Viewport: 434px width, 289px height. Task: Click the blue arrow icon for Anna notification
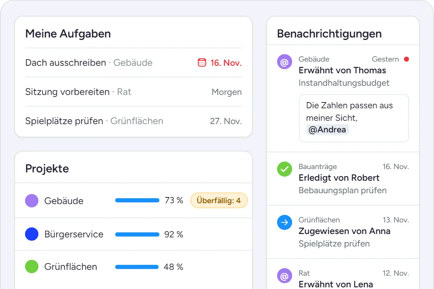pyautogui.click(x=285, y=222)
